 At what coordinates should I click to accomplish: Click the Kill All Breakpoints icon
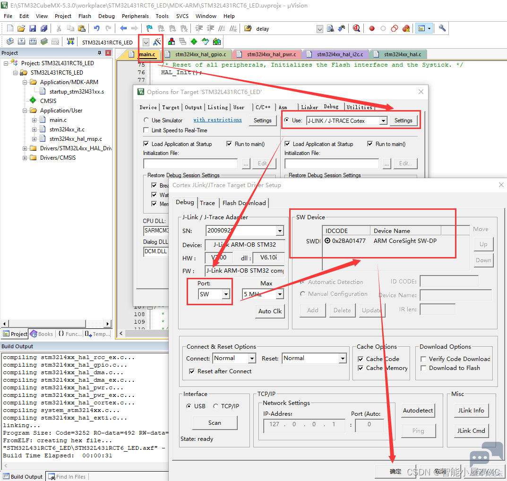pos(406,28)
